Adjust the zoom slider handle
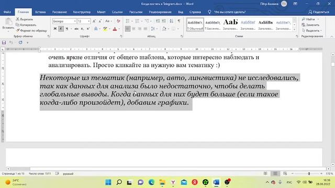335x188 pixels. coord(309,173)
